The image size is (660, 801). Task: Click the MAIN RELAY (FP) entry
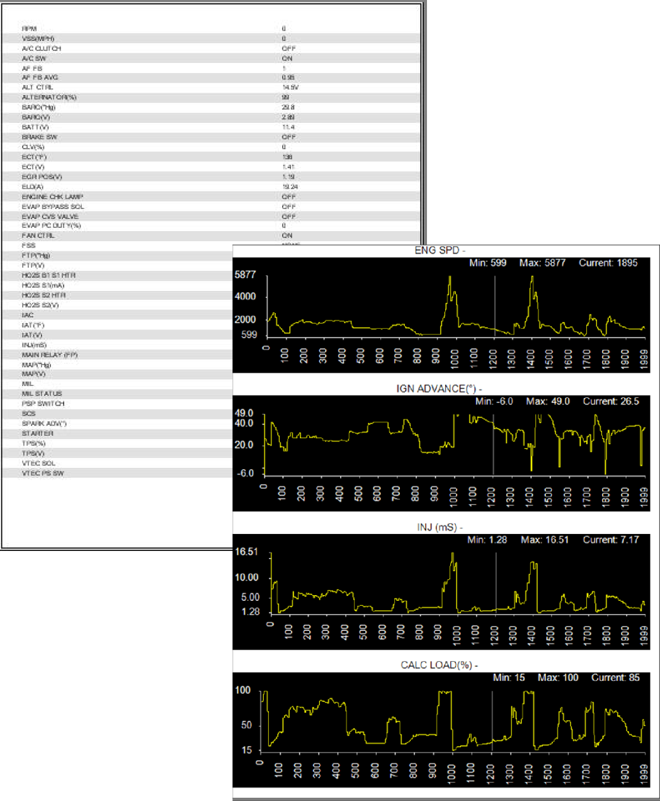tap(50, 355)
